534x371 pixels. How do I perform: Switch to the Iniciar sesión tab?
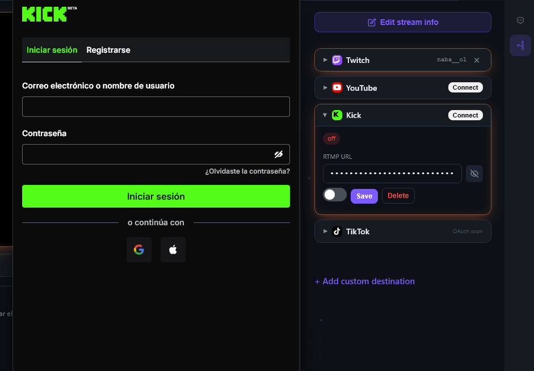point(52,50)
